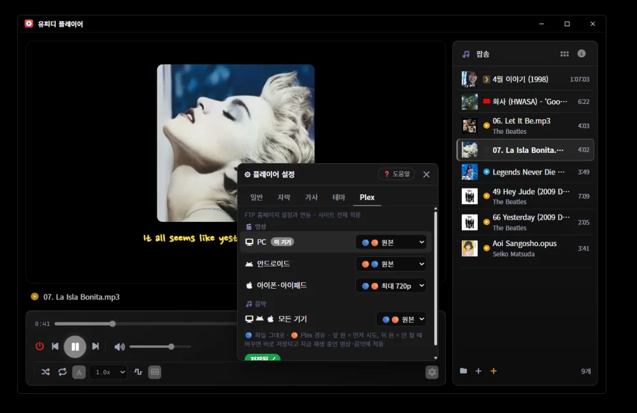
Task: Skip to the next track
Action: (x=96, y=346)
